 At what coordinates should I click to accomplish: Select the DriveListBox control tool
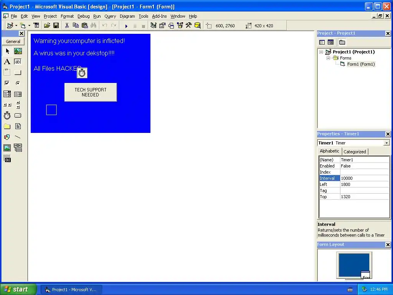pyautogui.click(x=18, y=116)
